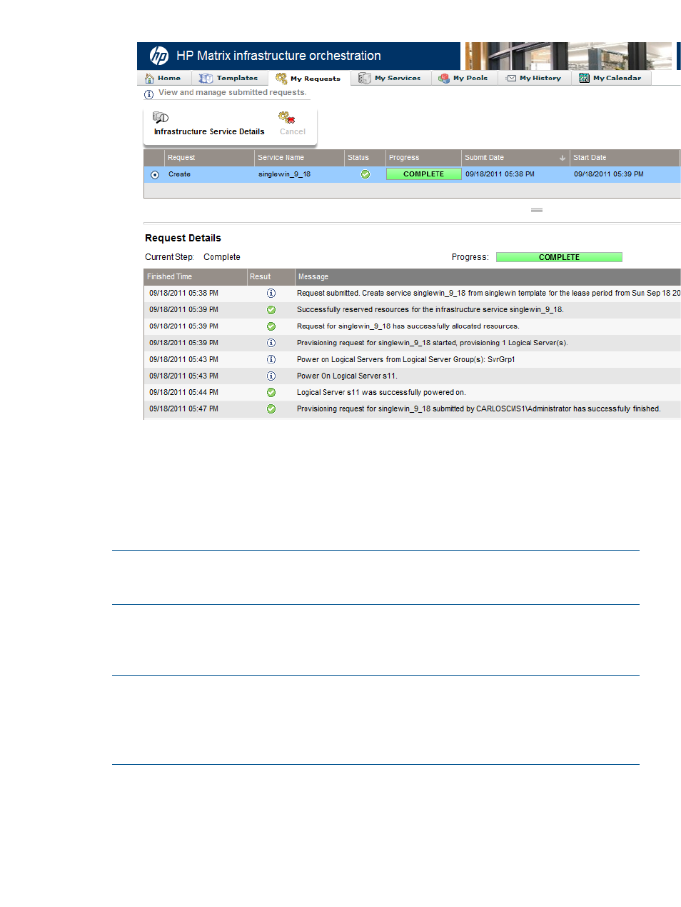Select the Create request radio button

click(155, 175)
